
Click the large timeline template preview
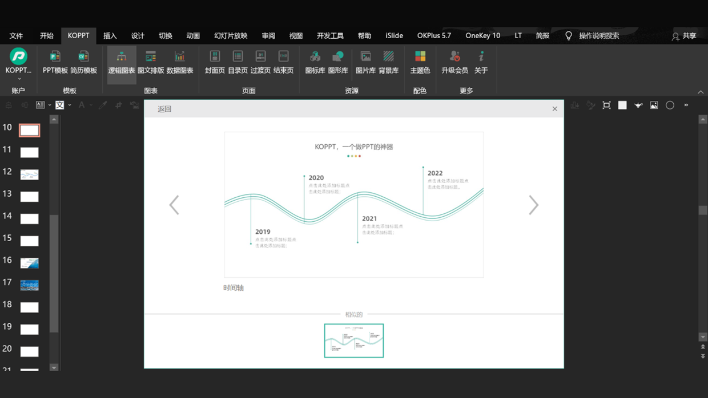coord(354,205)
